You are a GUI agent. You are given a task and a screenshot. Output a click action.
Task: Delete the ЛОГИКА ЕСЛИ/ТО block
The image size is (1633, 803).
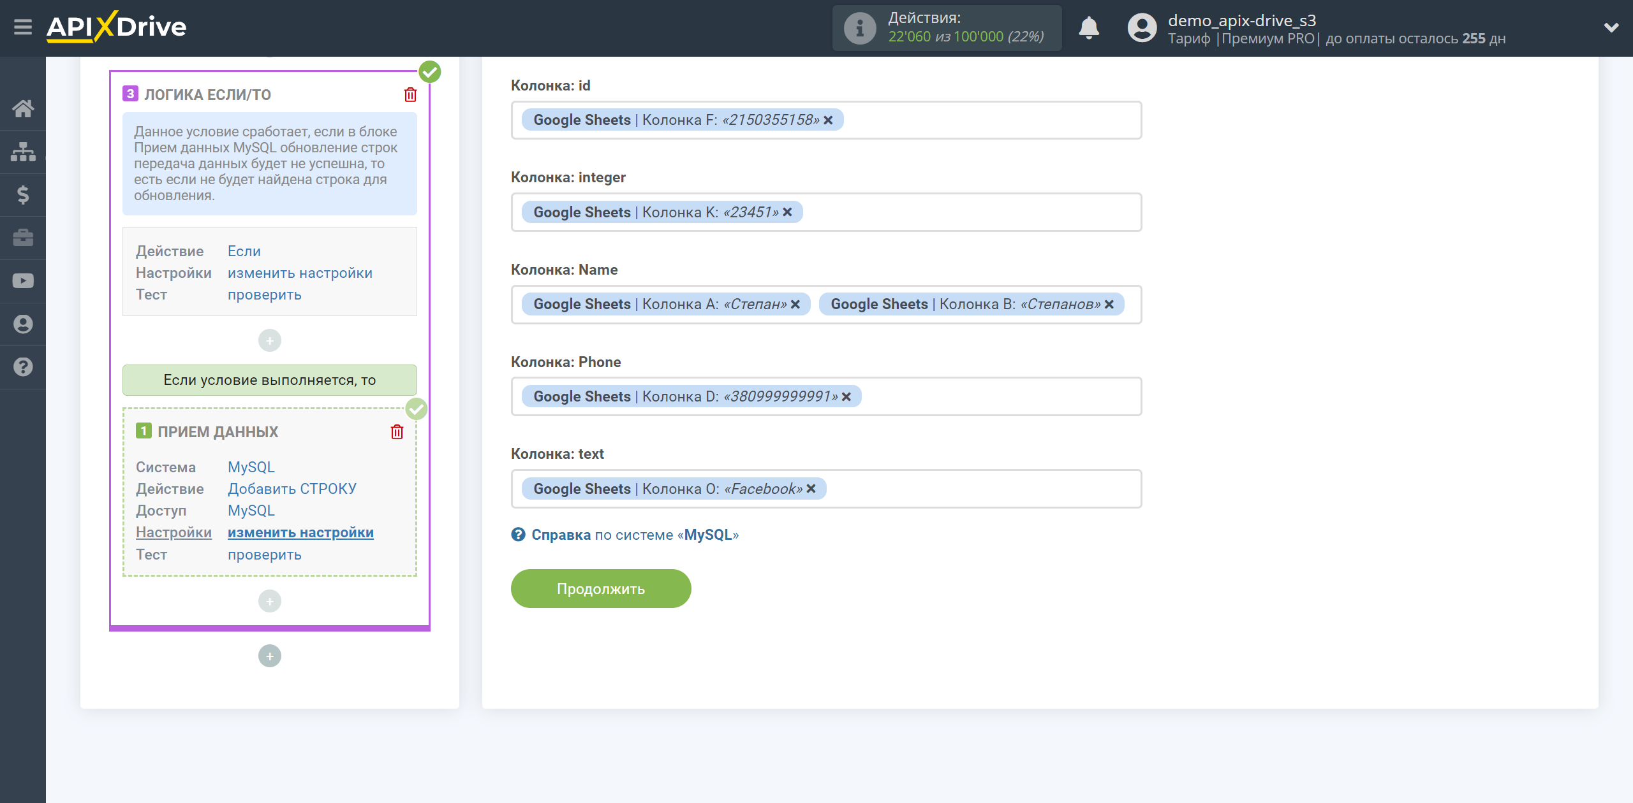(410, 95)
